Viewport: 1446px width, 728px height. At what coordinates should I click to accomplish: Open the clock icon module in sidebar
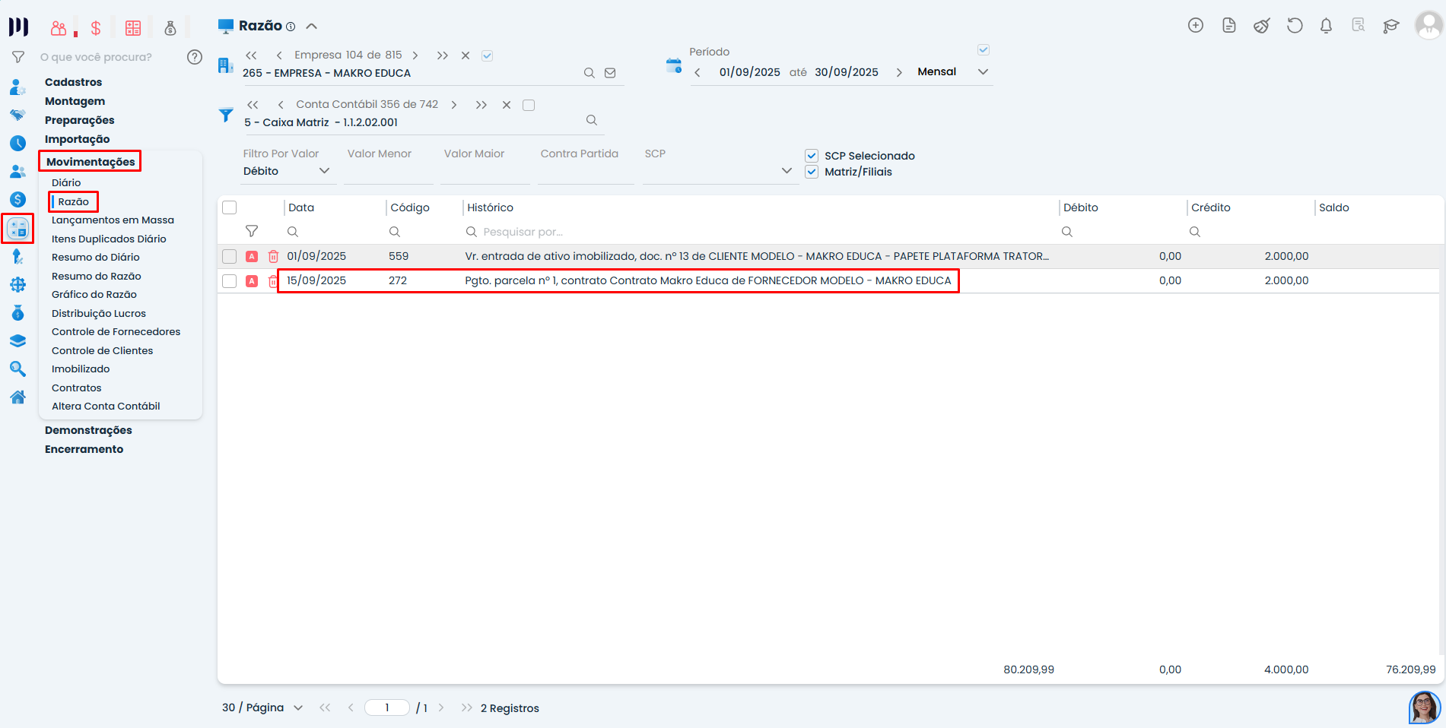pyautogui.click(x=17, y=143)
